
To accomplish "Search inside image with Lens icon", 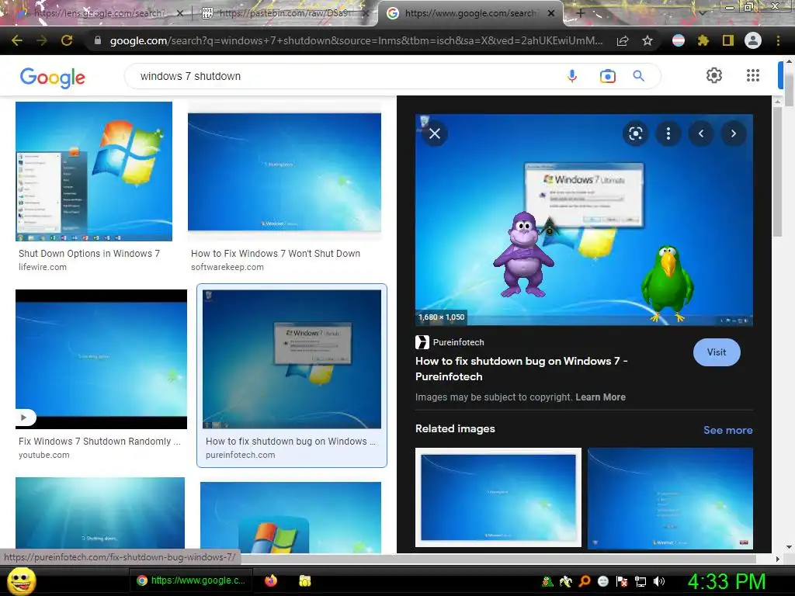I will tap(635, 133).
